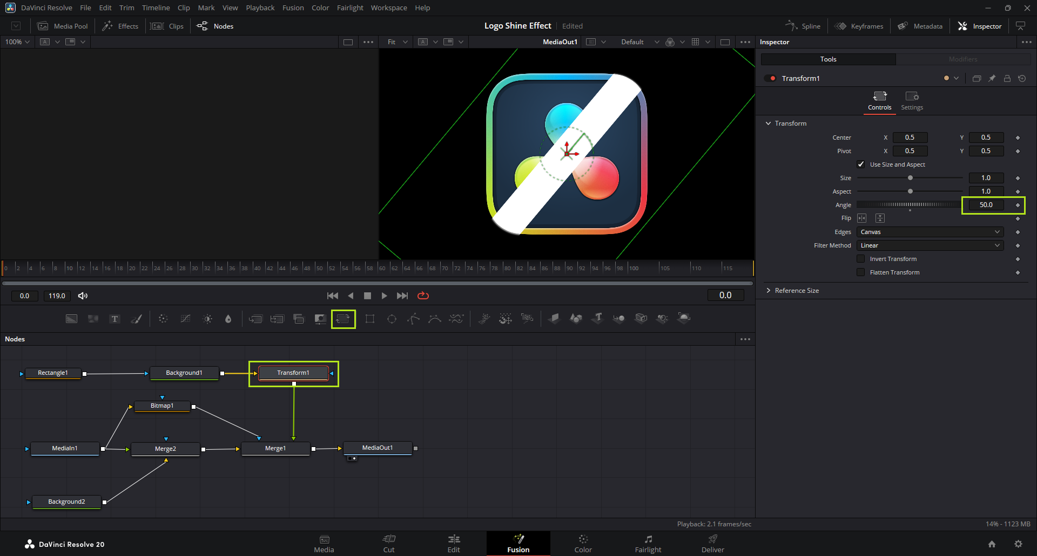
Task: Flip the image horizontally
Action: coord(862,218)
